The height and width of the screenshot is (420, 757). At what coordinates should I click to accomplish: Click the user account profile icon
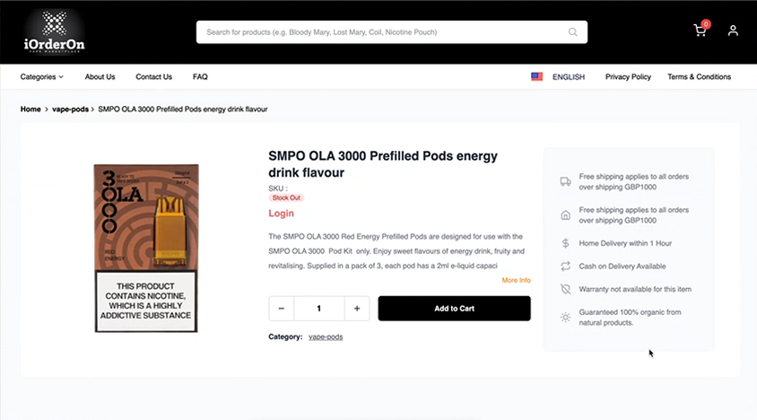[x=733, y=31]
